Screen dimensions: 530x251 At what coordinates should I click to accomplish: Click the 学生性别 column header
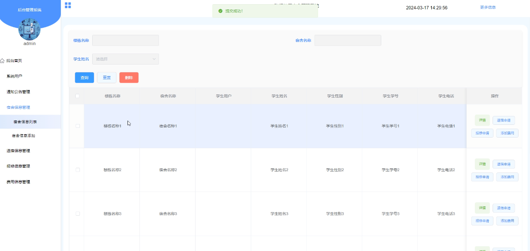(335, 96)
